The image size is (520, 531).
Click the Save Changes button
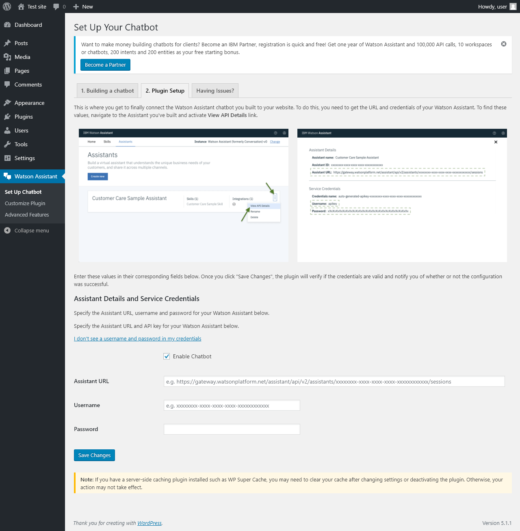click(94, 455)
